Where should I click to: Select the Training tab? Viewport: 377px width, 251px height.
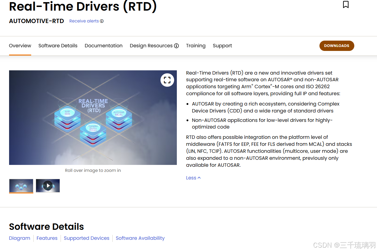pos(196,46)
